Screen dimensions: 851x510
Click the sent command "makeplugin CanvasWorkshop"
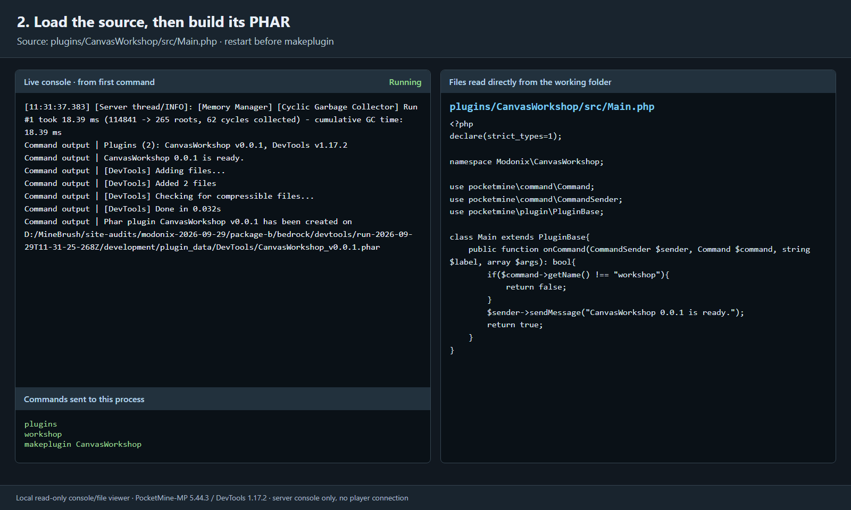click(83, 444)
